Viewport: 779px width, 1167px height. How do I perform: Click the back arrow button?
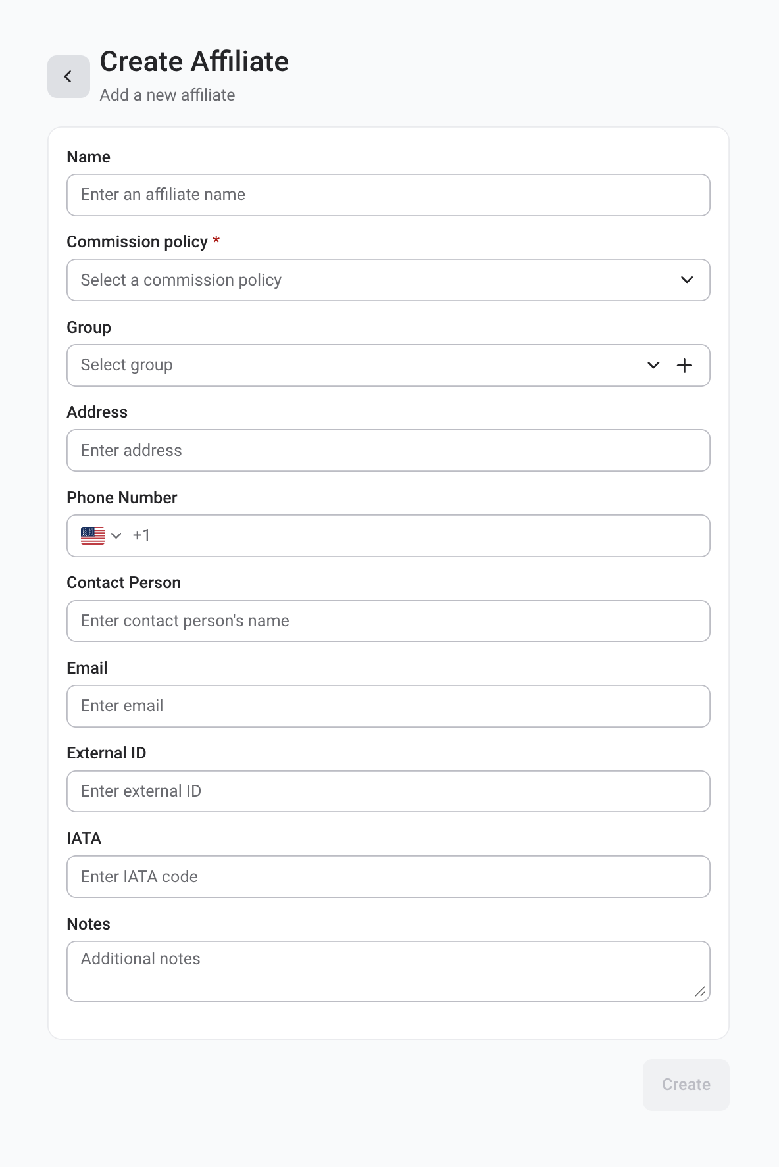(68, 77)
